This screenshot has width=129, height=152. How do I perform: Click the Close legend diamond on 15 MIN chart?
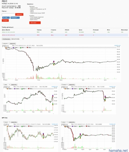pos(72,89)
